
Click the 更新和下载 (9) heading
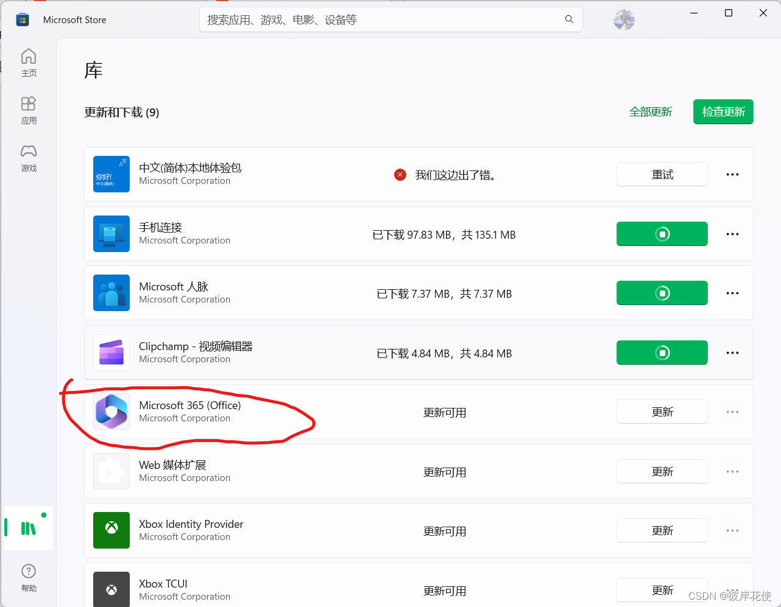122,113
